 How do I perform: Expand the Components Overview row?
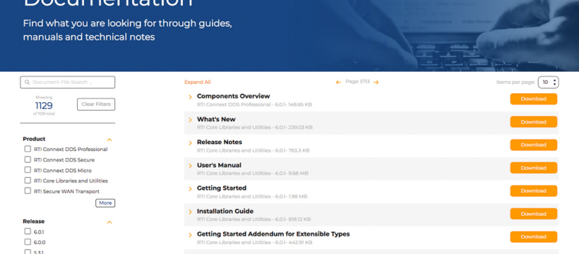pyautogui.click(x=190, y=97)
